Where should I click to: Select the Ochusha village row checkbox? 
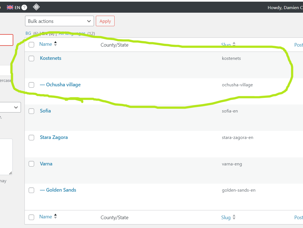(31, 85)
